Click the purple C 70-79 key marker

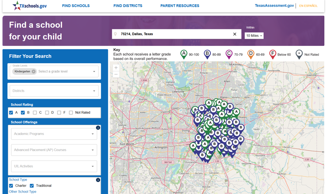click(x=229, y=54)
